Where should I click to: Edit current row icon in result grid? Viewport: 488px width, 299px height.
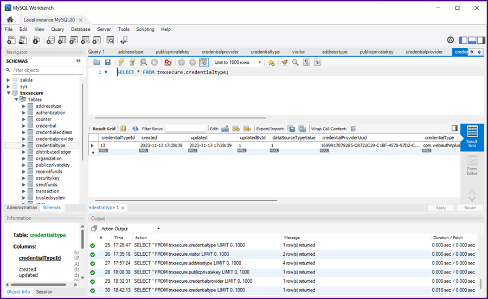(225, 129)
